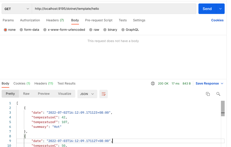Open the Test Results tab
Image resolution: width=231 pixels, height=147 pixels.
coord(66,83)
